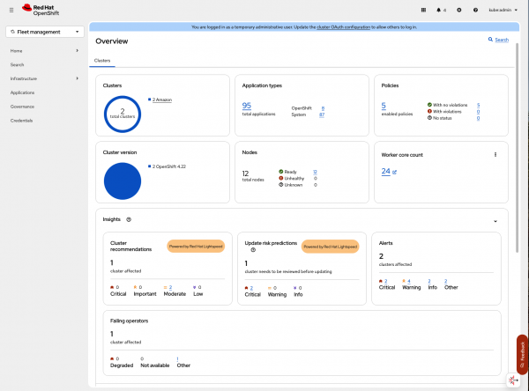The height and width of the screenshot is (391, 529).
Task: Click the external link icon beside 24
Action: 394,173
